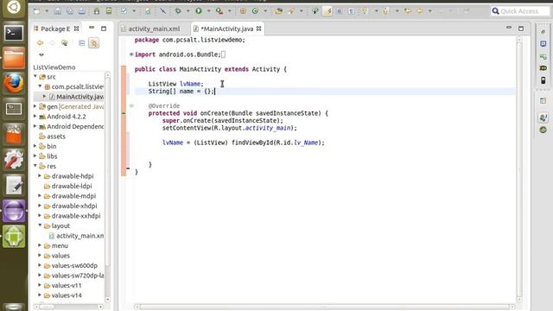The height and width of the screenshot is (311, 553).
Task: Toggle Link with Editor in Package Explorer
Action: pyautogui.click(x=94, y=43)
